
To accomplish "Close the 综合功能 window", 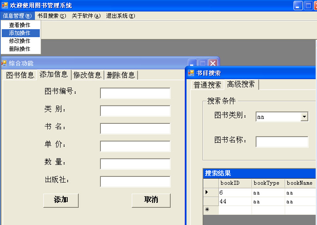I will (x=213, y=63).
